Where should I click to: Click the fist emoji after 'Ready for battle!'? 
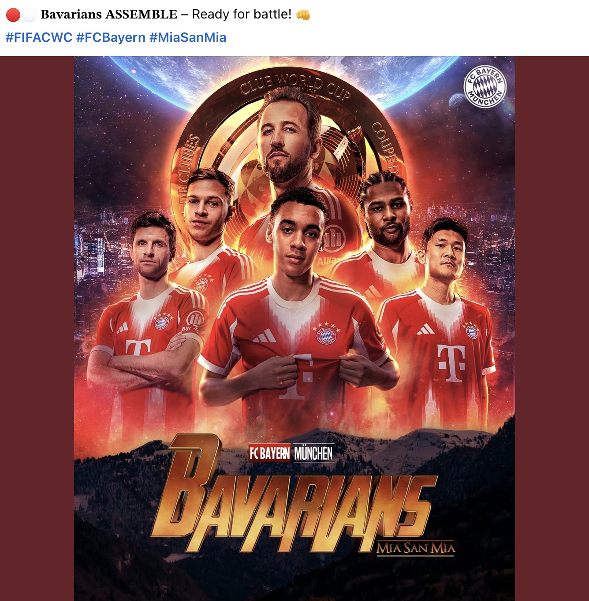click(303, 15)
